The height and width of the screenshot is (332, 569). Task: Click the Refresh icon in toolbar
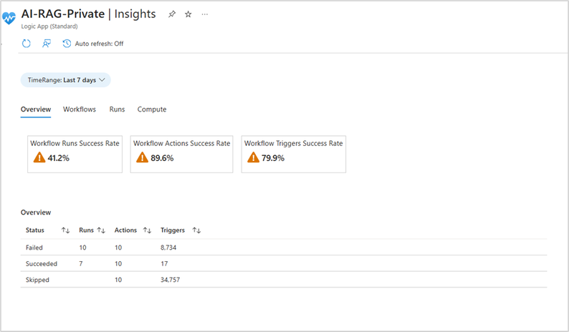(26, 44)
